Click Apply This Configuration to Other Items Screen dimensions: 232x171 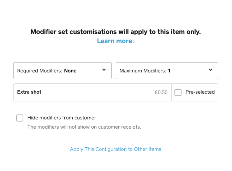115,149
